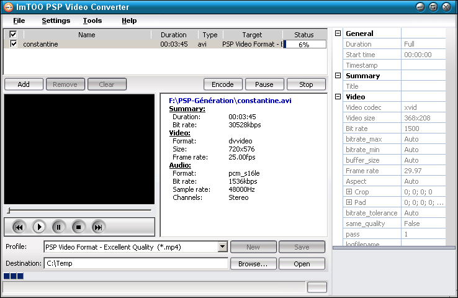Open the destination folder
Image resolution: width=458 pixels, height=298 pixels.
point(302,264)
